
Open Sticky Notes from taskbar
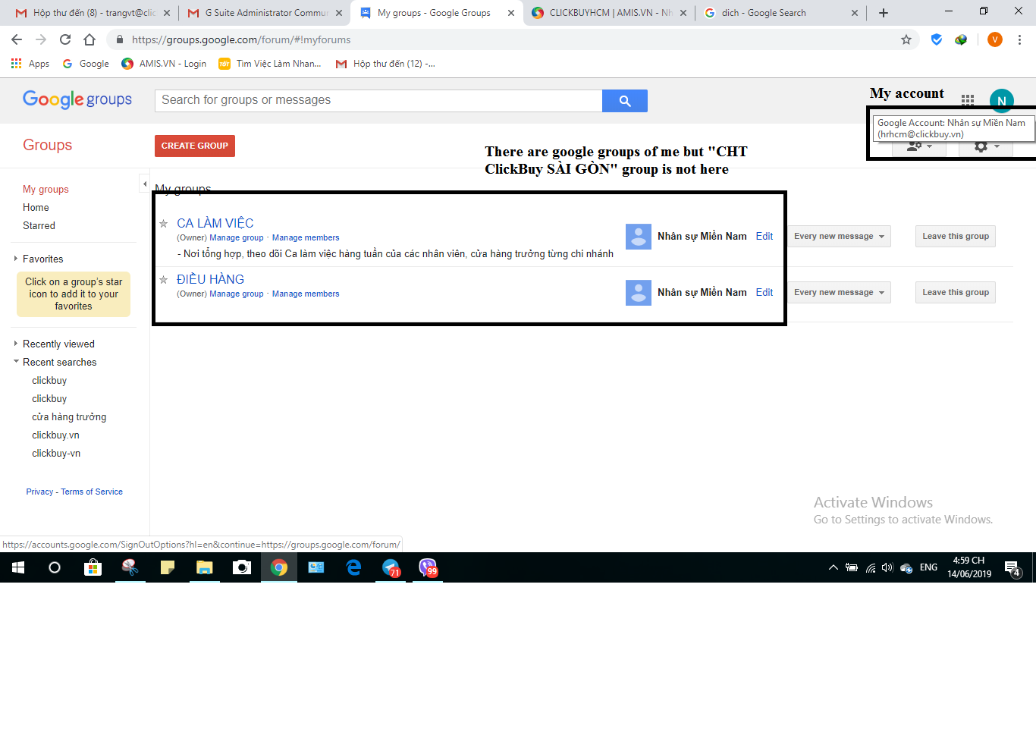pos(168,567)
